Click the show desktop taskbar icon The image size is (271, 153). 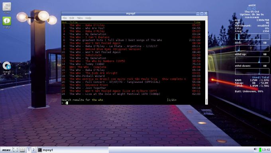(x=15, y=150)
